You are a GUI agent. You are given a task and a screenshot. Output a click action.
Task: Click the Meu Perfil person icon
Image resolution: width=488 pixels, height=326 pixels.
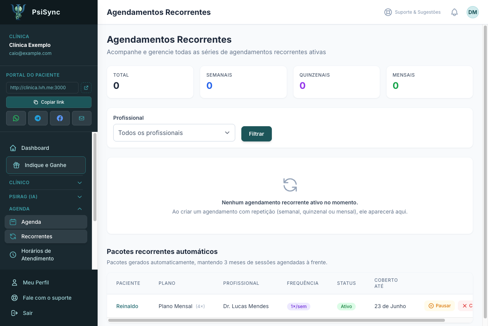[x=14, y=283]
